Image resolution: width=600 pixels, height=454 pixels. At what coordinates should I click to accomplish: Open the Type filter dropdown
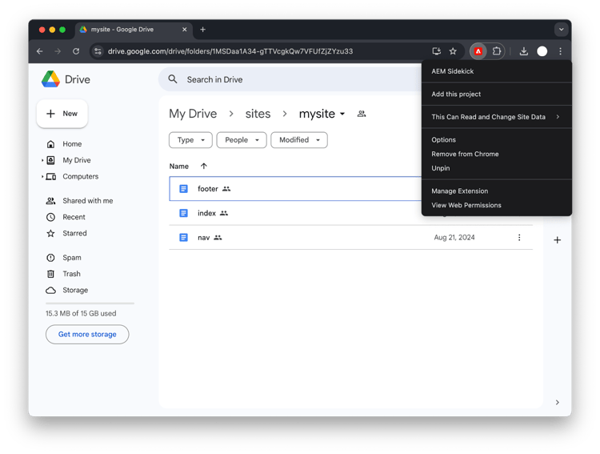(190, 140)
